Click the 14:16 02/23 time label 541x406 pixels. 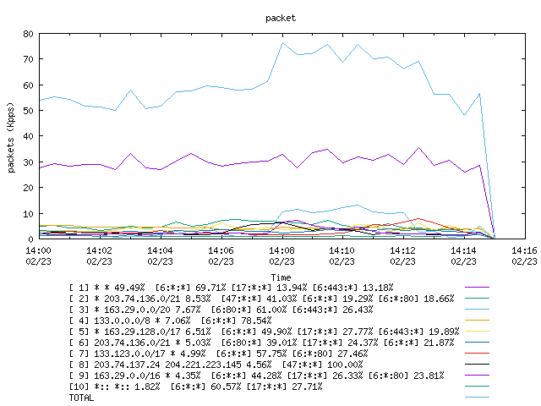click(524, 255)
